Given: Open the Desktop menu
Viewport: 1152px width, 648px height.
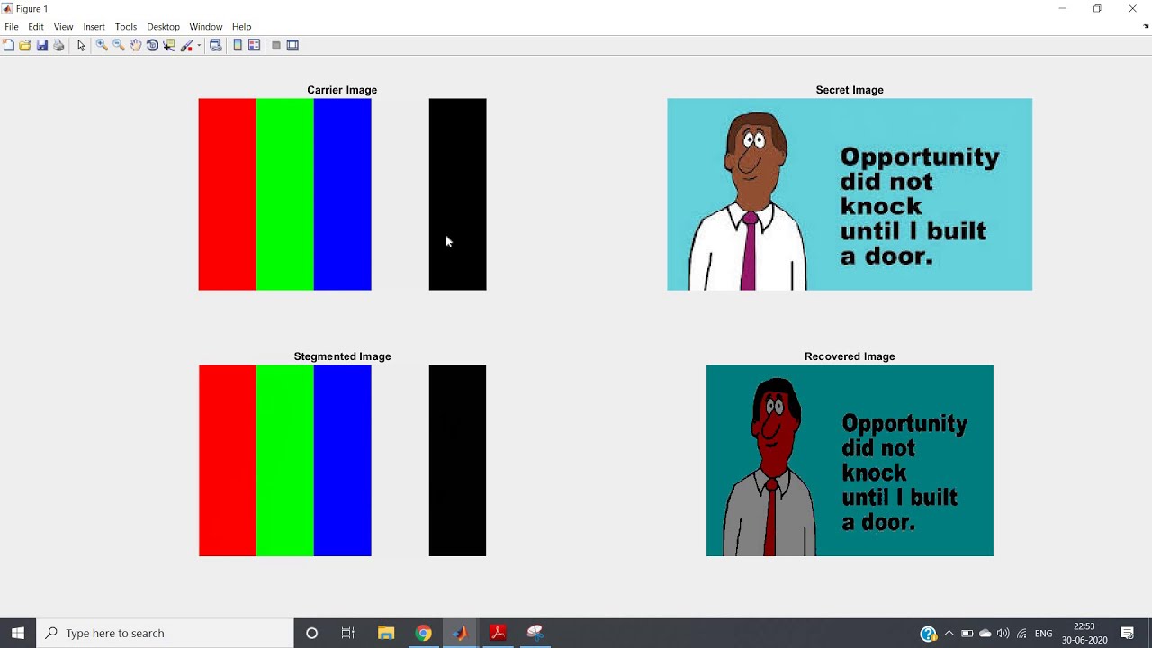Looking at the screenshot, I should (x=163, y=27).
